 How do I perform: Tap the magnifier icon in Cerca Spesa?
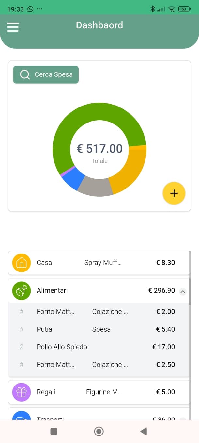[25, 74]
